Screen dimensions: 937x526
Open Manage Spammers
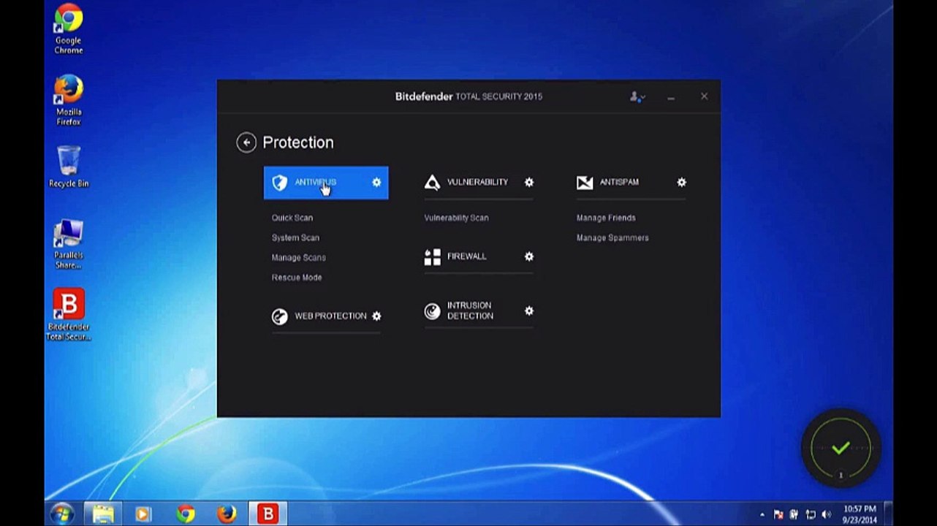click(612, 237)
